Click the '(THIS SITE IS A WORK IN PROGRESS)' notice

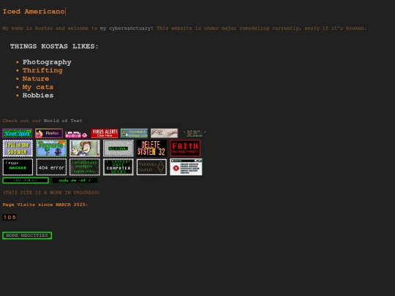(51, 192)
